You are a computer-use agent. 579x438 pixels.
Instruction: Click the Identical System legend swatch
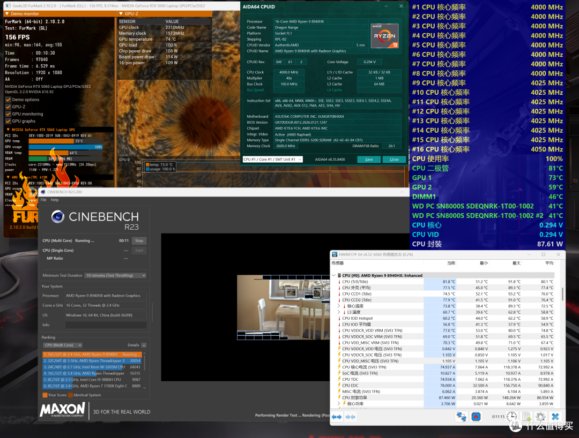(70, 395)
